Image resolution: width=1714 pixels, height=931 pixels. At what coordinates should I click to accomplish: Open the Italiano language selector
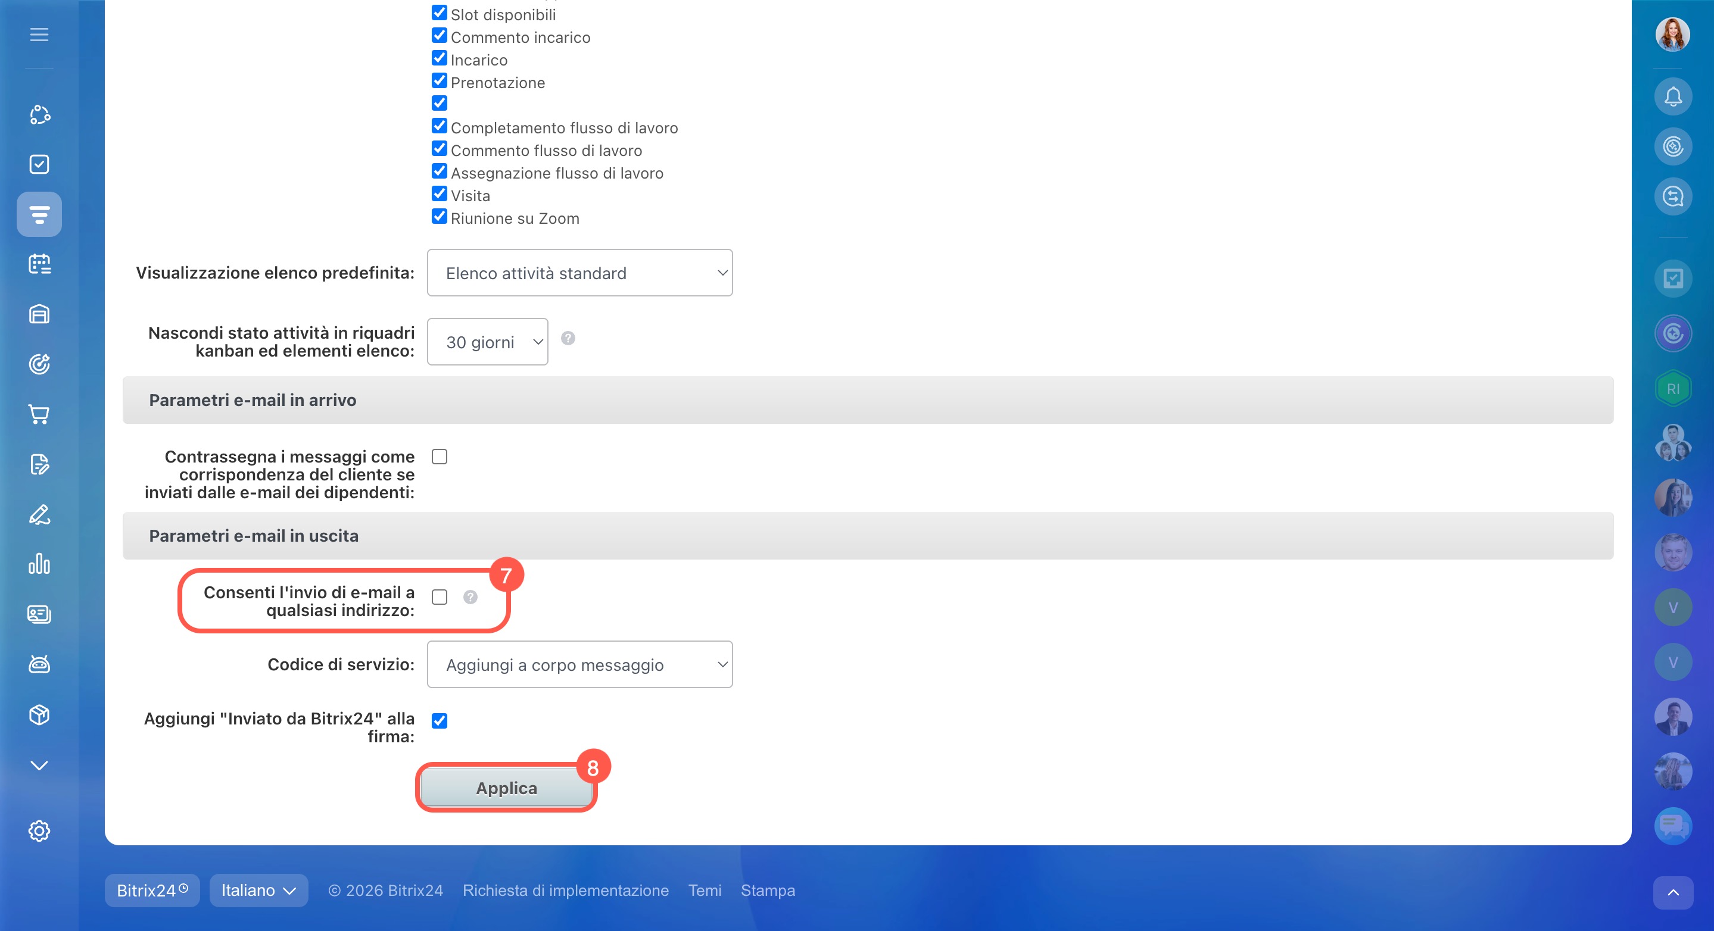tap(258, 891)
